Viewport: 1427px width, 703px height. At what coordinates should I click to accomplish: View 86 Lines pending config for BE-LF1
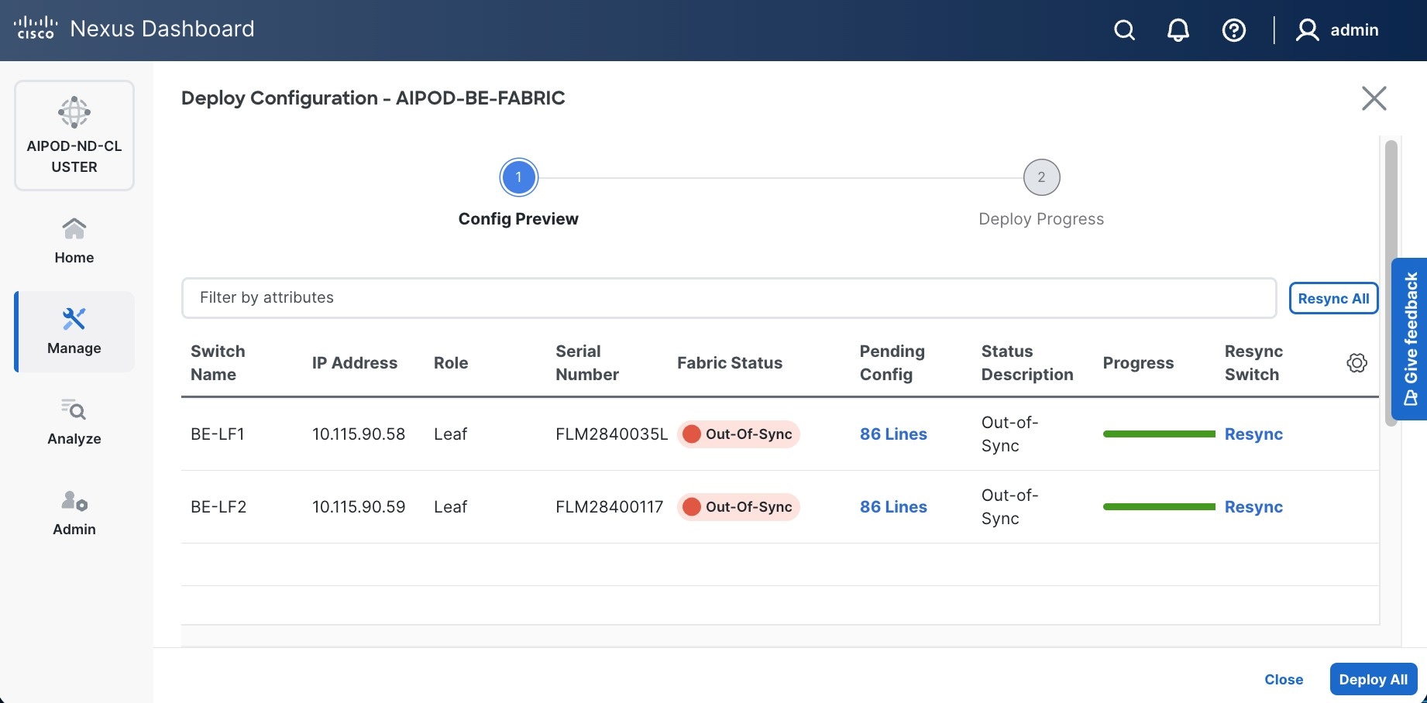point(893,434)
